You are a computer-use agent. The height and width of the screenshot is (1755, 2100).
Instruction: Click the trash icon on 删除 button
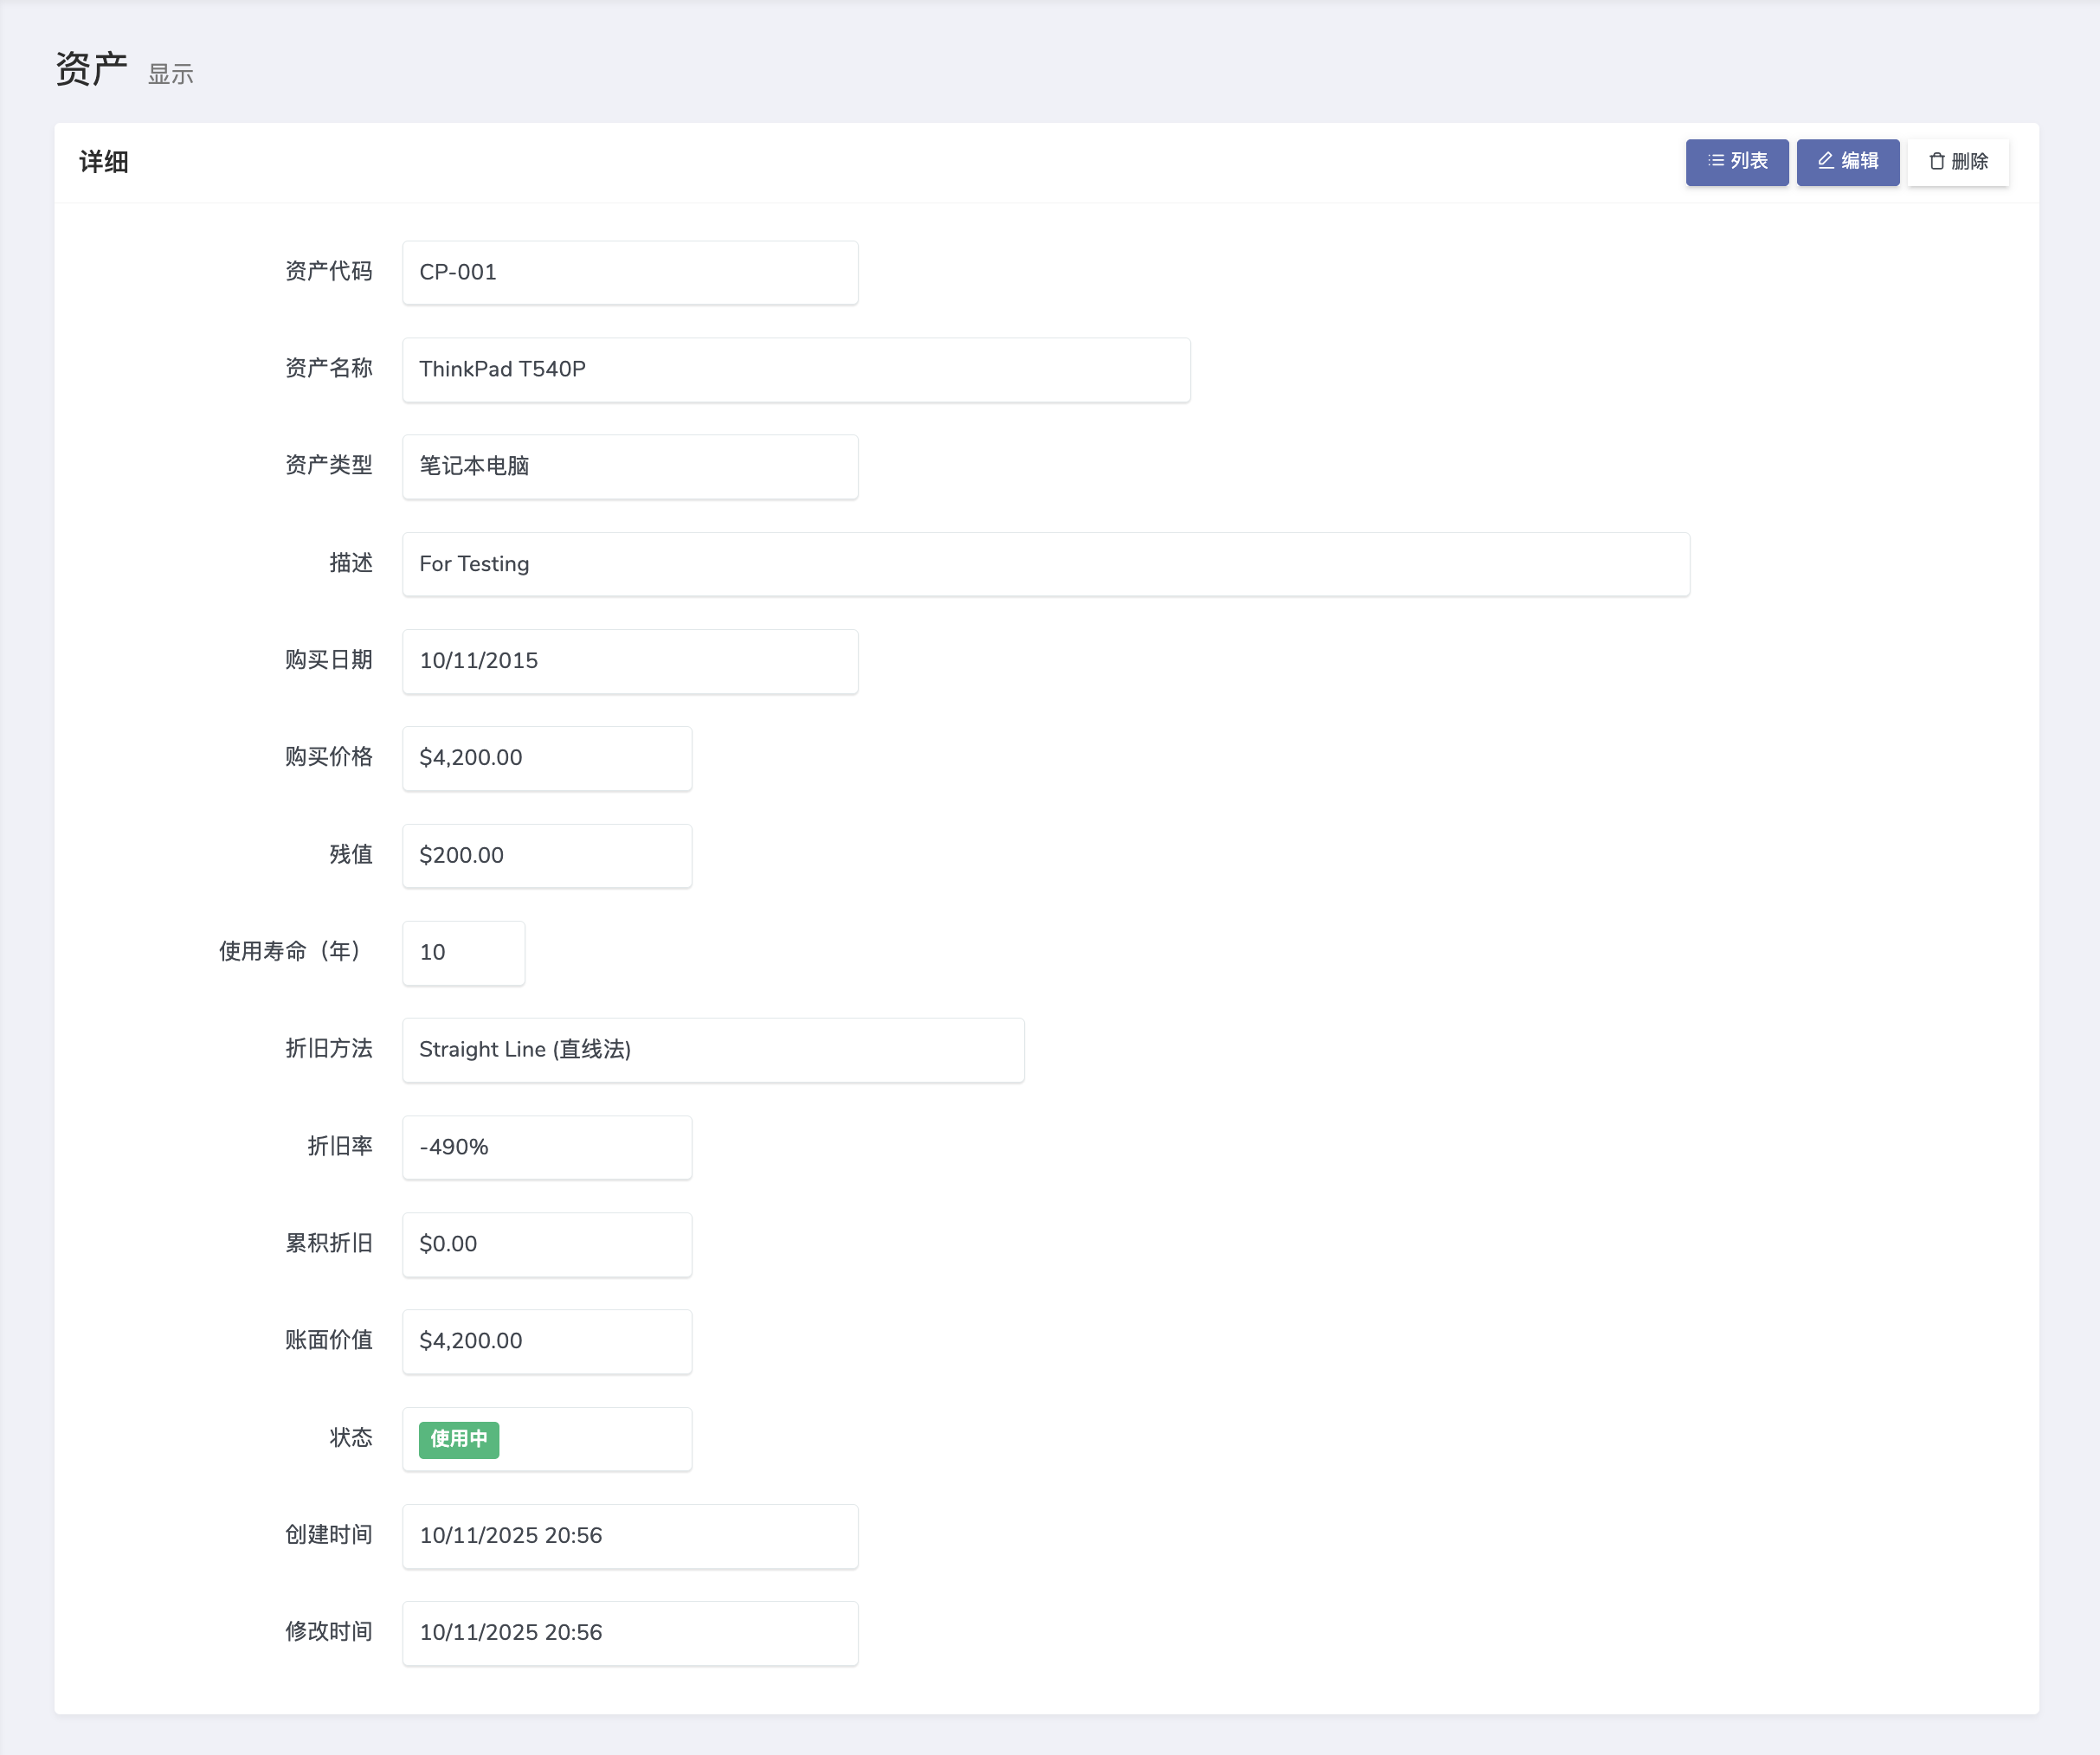[1936, 162]
